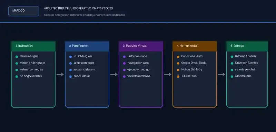The width and height of the screenshot is (276, 132).
Task: Click the subtitle 'Ciclo de delegacion autonoma'
Action: point(63,15)
